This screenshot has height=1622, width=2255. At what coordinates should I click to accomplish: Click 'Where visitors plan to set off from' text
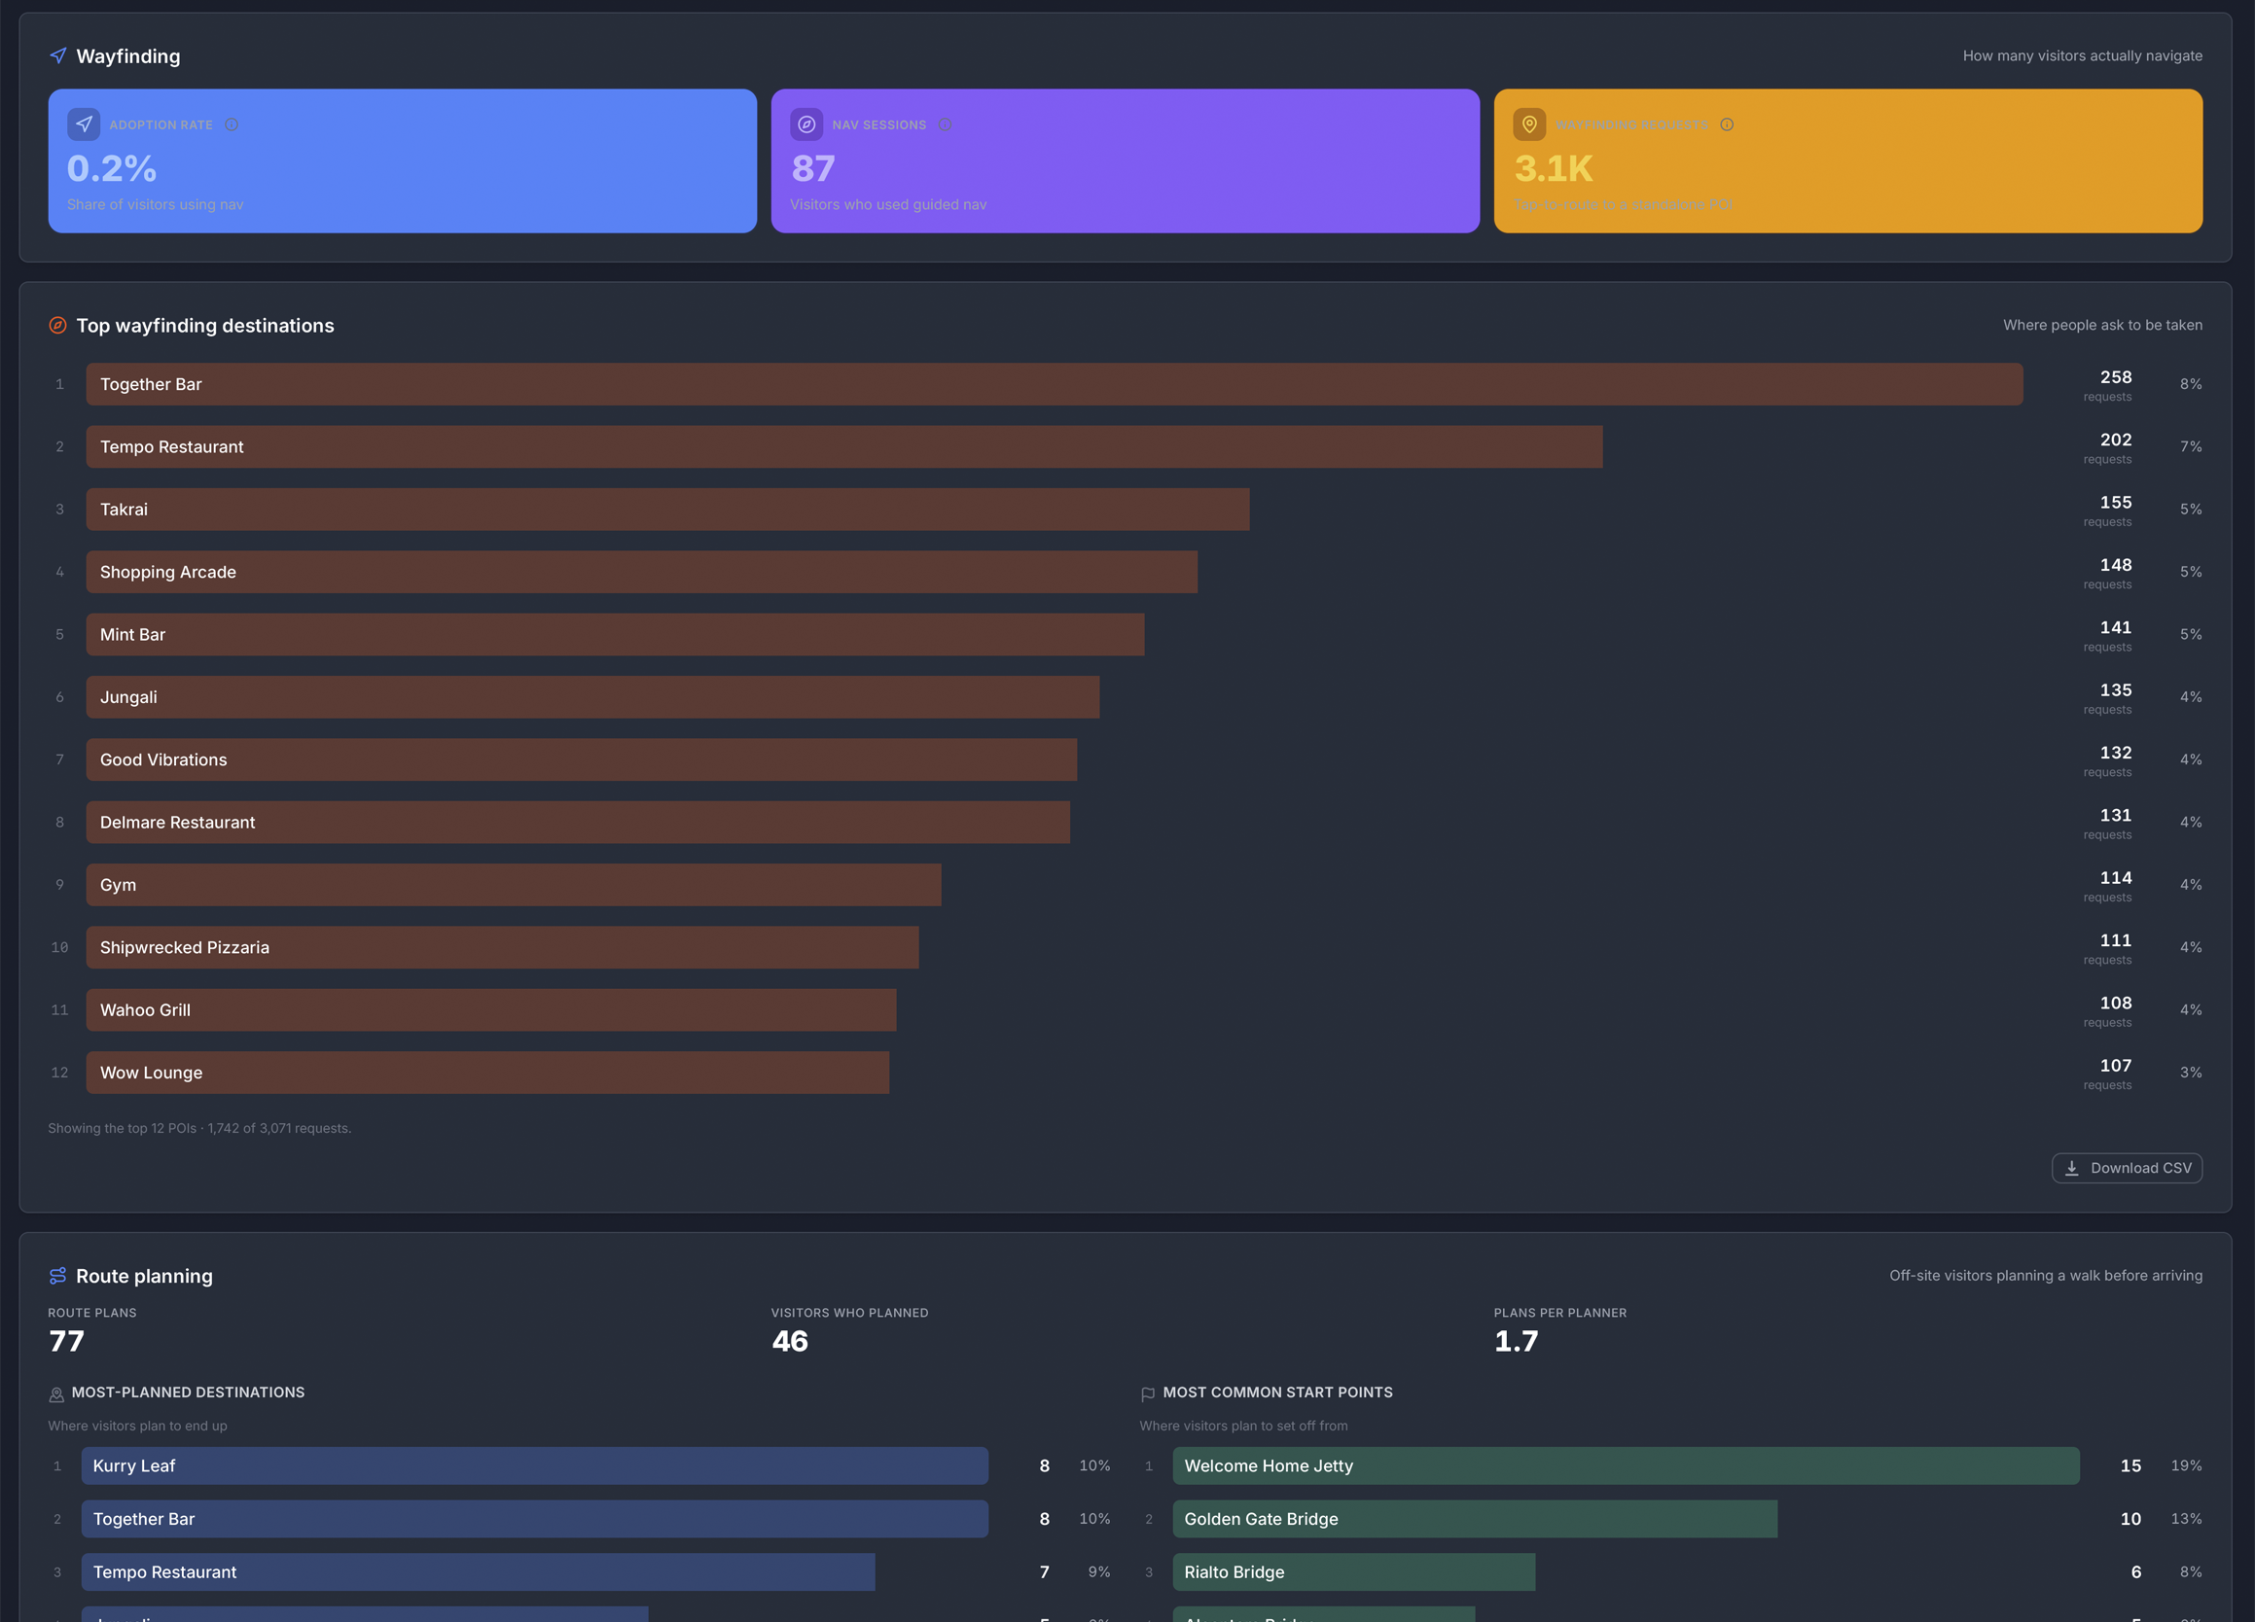1243,1426
